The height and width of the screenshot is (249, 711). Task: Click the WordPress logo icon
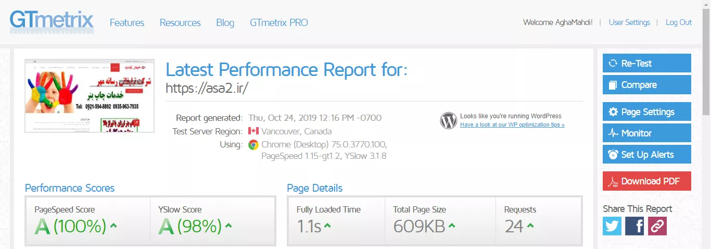(x=448, y=120)
